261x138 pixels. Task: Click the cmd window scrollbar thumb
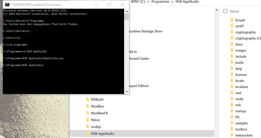pos(126,17)
